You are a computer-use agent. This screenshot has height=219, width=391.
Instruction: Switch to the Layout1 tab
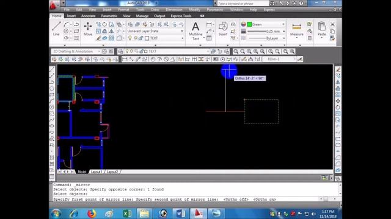point(97,172)
